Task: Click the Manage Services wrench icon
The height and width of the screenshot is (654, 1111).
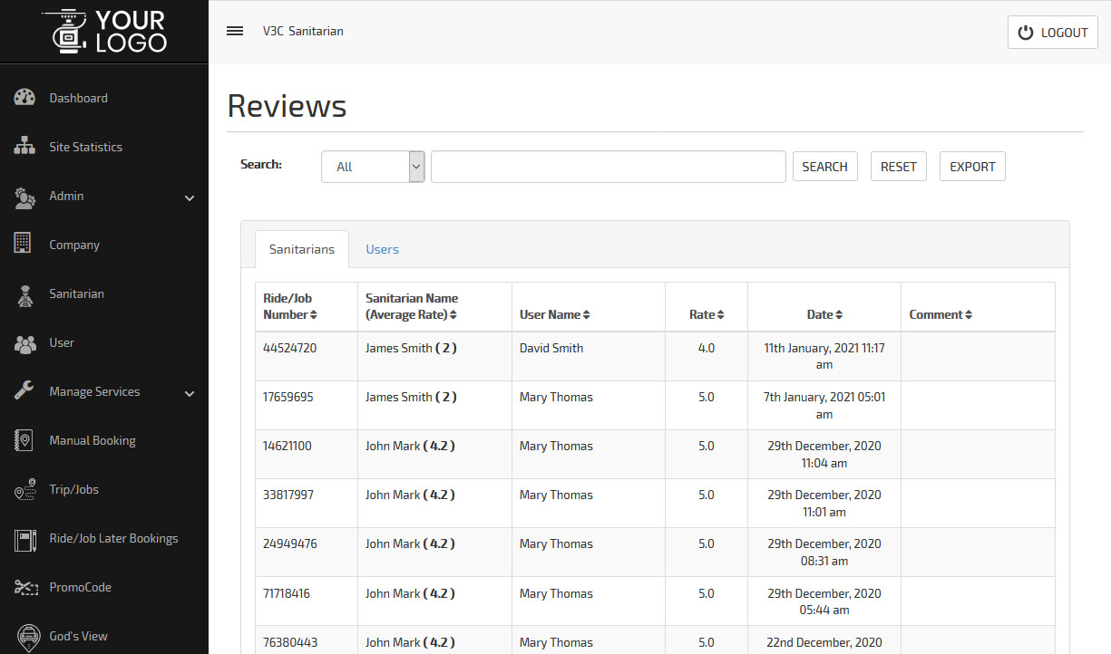Action: click(x=24, y=391)
